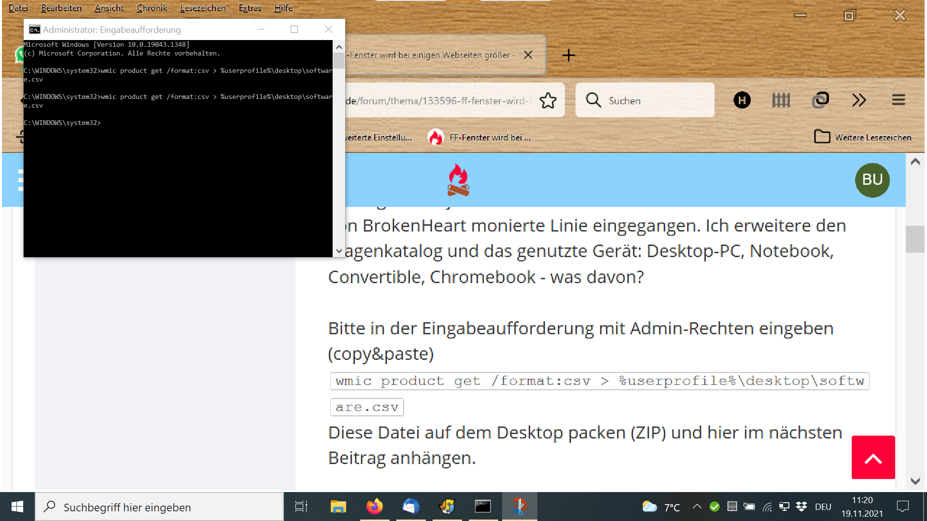Launch Thunderbird from the taskbar

click(411, 507)
